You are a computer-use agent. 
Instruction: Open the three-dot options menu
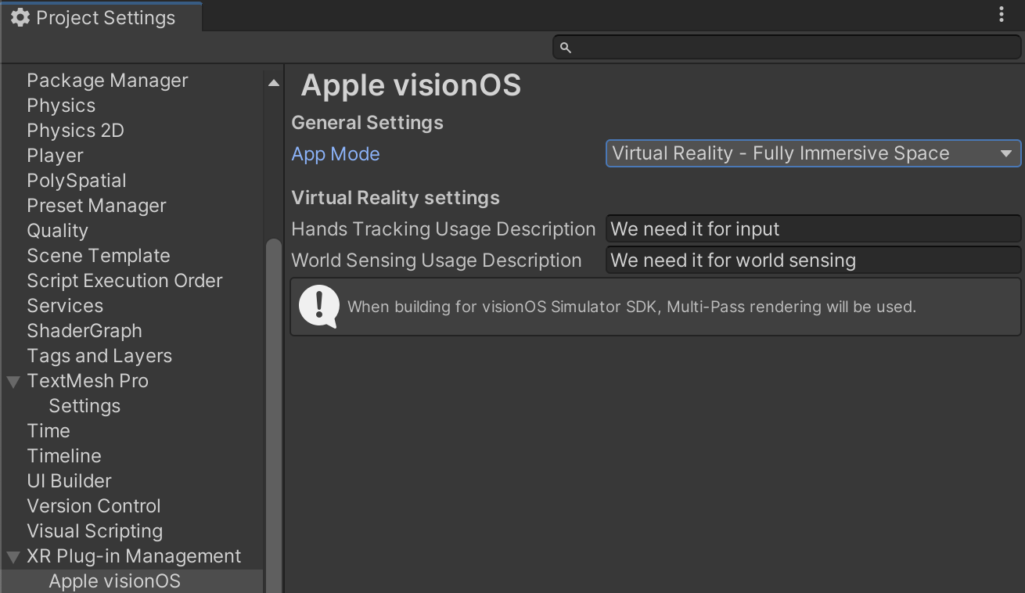(x=1002, y=13)
